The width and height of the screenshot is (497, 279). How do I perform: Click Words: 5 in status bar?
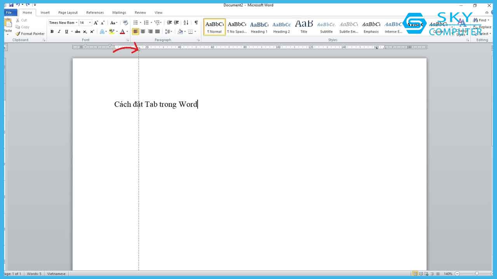[34, 274]
